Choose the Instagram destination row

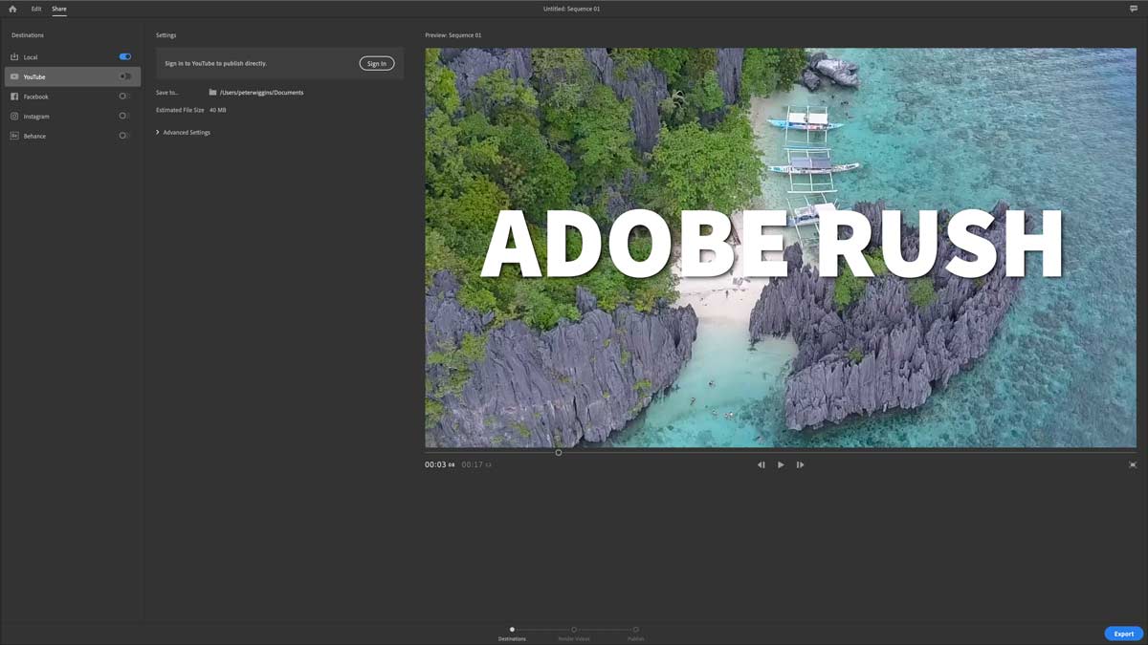72,116
